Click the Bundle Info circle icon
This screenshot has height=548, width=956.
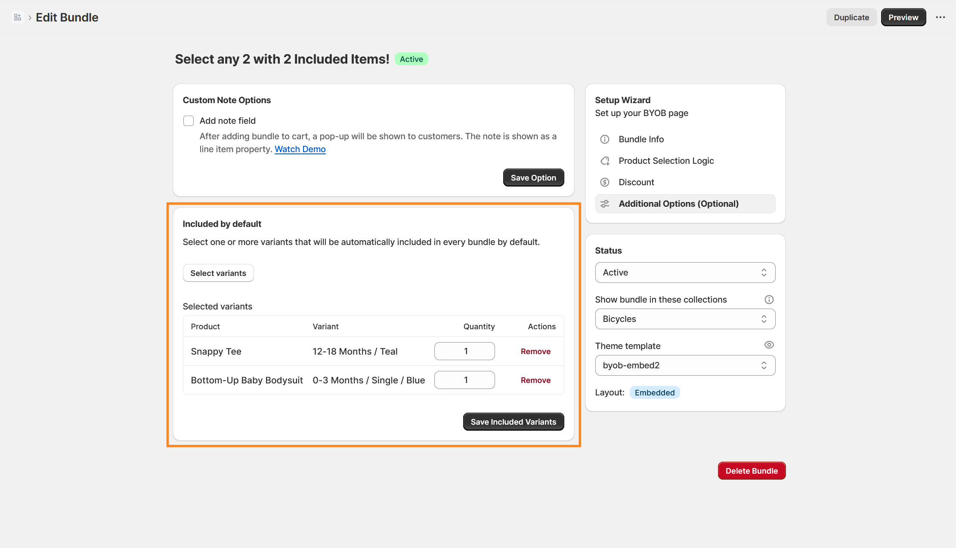(x=605, y=139)
